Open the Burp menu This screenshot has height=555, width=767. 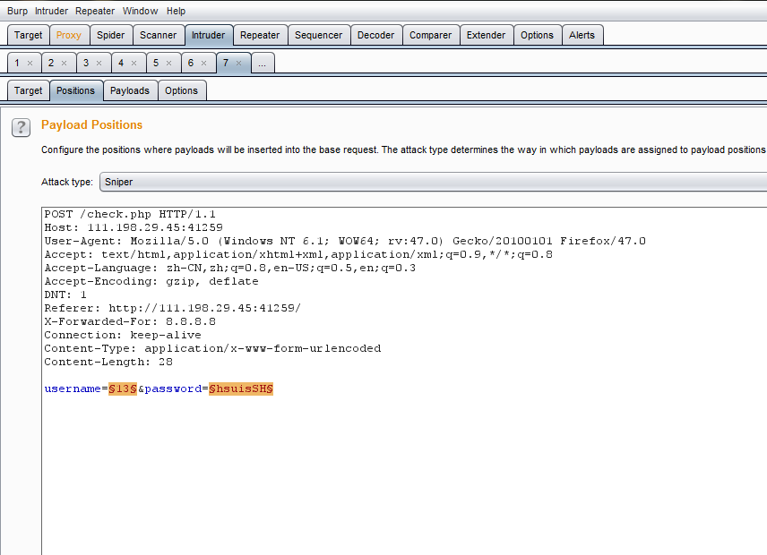point(18,11)
